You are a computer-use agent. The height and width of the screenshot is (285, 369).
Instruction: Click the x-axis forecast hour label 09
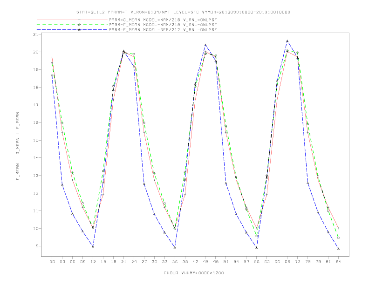(82, 262)
